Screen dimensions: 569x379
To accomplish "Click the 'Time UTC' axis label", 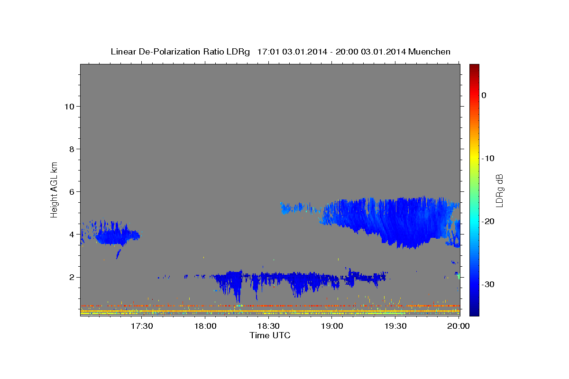I will [270, 335].
